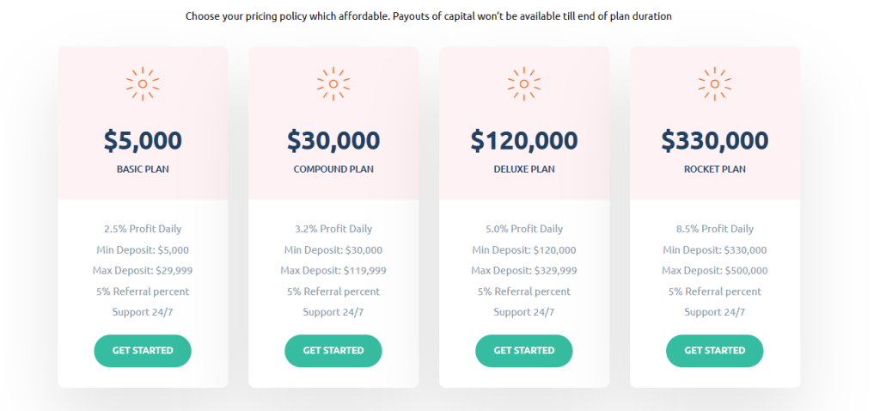This screenshot has width=880, height=411.
Task: Get started with the Compound Plan
Action: [x=333, y=351]
